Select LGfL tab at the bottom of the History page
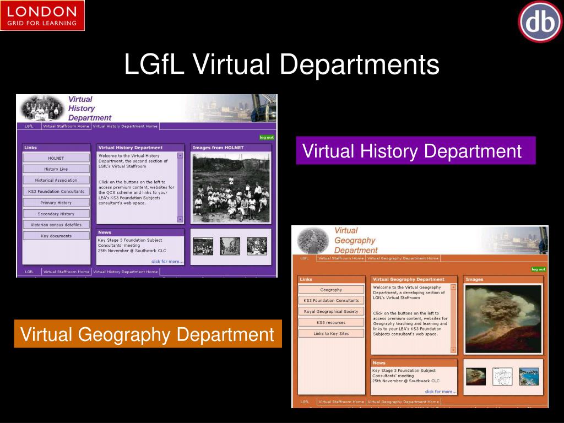The width and height of the screenshot is (564, 423). pos(30,272)
